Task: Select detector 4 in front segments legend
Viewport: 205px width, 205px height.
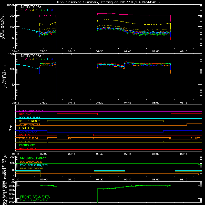Action: [x=33, y=10]
